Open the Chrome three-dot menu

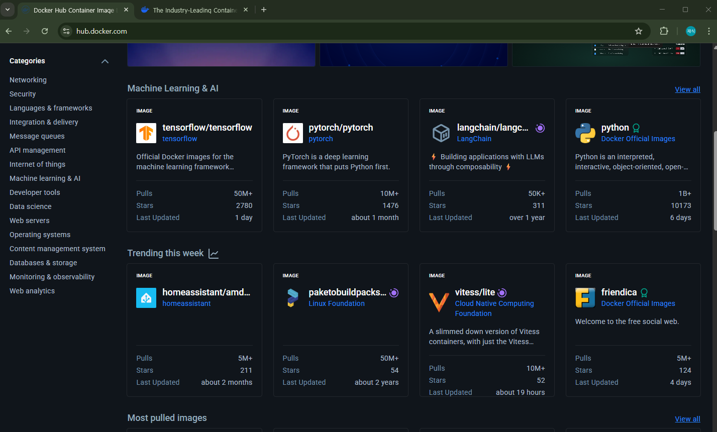coord(709,31)
